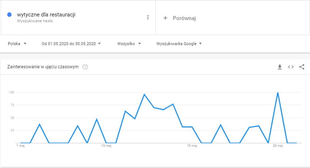Share the interest over time chart
The width and height of the screenshot is (310, 168).
point(302,67)
